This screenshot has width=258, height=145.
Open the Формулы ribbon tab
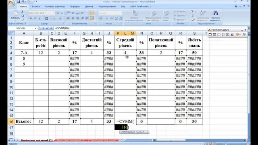[x=75, y=6]
